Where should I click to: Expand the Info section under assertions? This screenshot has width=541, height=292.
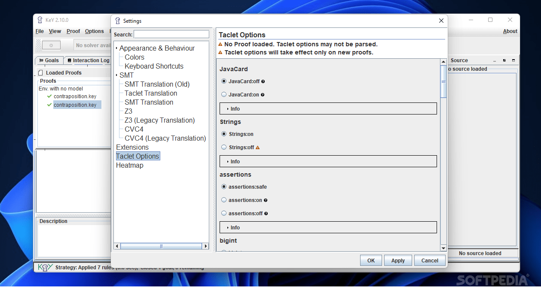(x=328, y=227)
